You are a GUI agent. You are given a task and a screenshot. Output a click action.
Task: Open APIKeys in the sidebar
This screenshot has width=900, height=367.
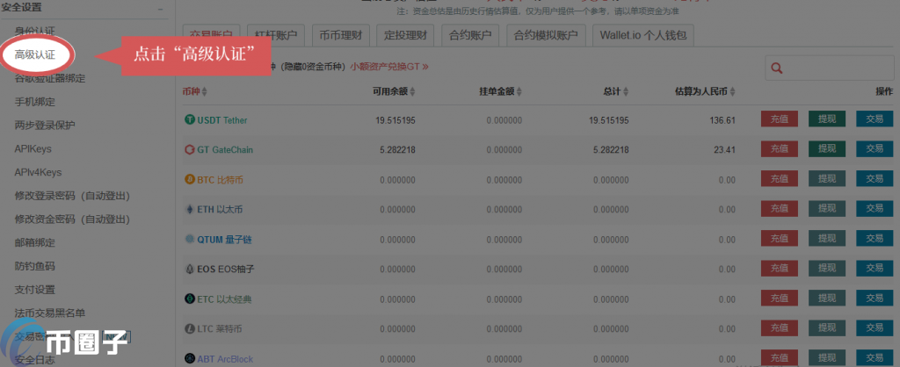[x=33, y=148]
